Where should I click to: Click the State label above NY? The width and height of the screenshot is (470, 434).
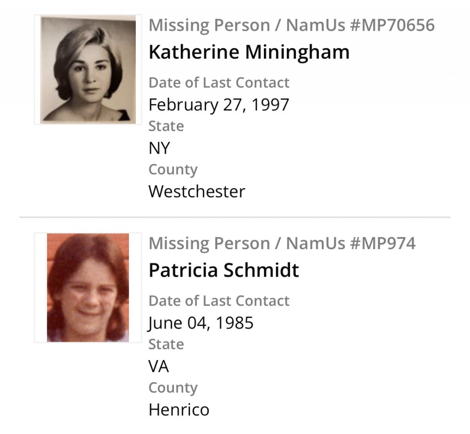(166, 126)
